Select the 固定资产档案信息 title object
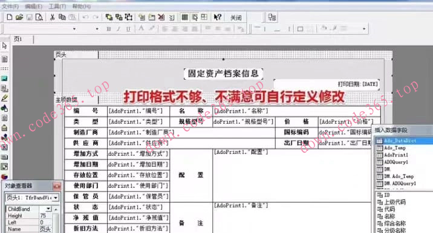Viewport: 433px width, 233px height. pos(223,74)
